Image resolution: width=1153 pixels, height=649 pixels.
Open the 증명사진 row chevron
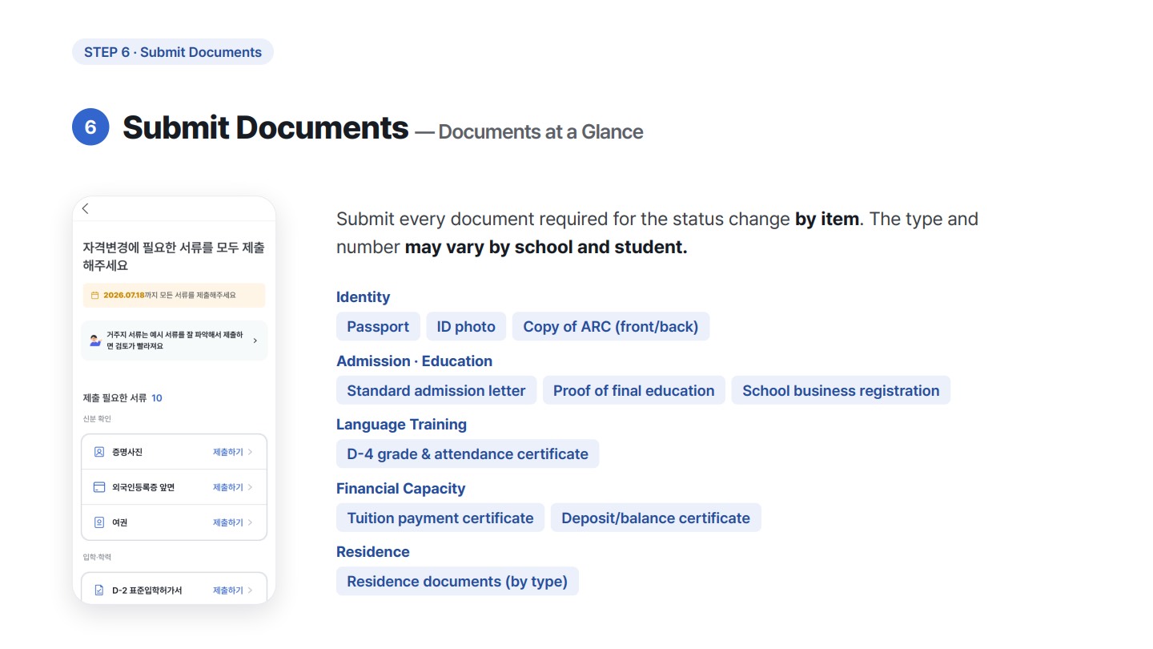[250, 452]
